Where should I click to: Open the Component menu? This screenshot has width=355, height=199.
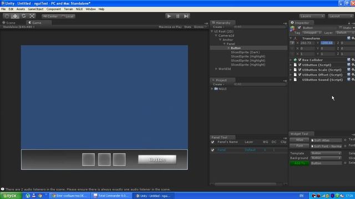[53, 9]
